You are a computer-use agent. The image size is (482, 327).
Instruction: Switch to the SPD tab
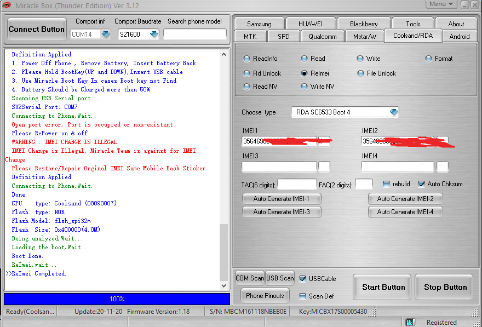click(283, 36)
